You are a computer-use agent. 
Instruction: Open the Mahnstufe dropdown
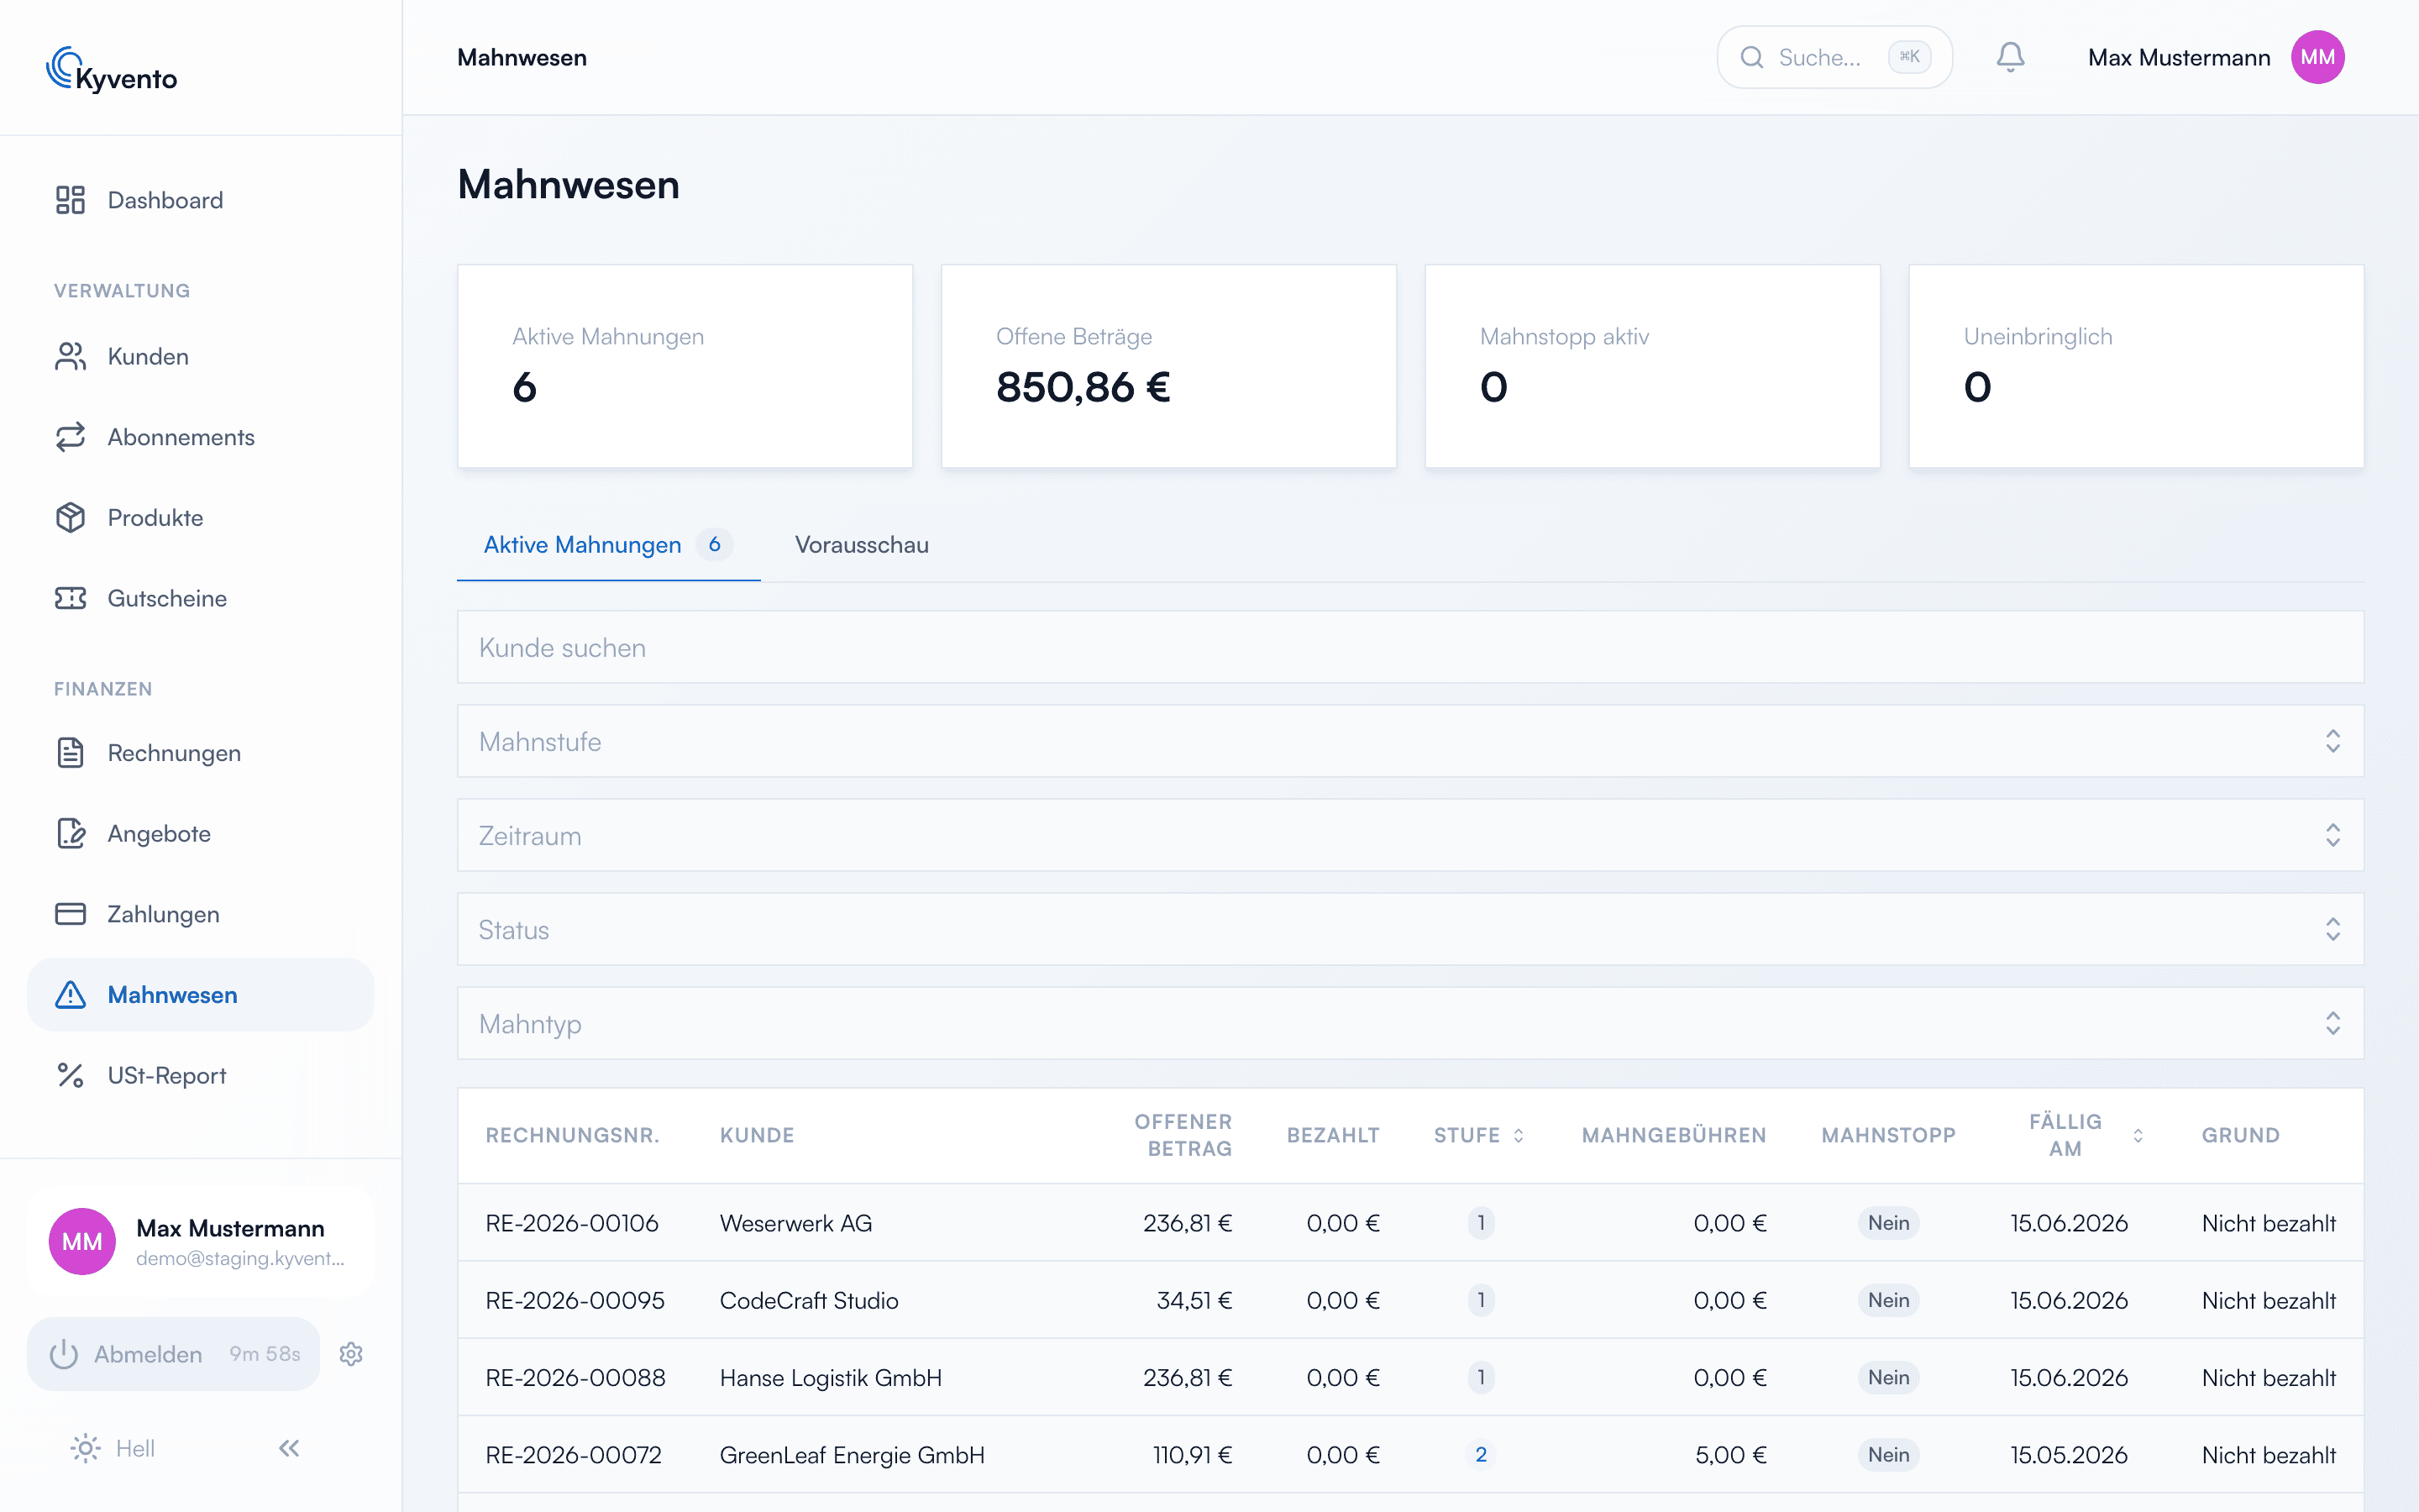tap(1410, 741)
